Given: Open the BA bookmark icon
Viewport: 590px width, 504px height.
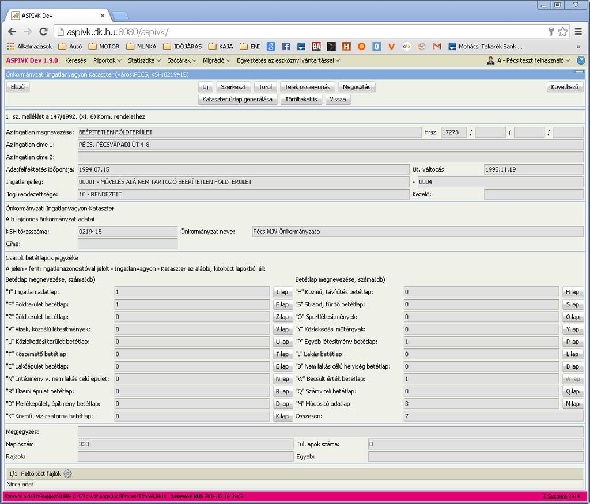Looking at the screenshot, I should pyautogui.click(x=316, y=46).
